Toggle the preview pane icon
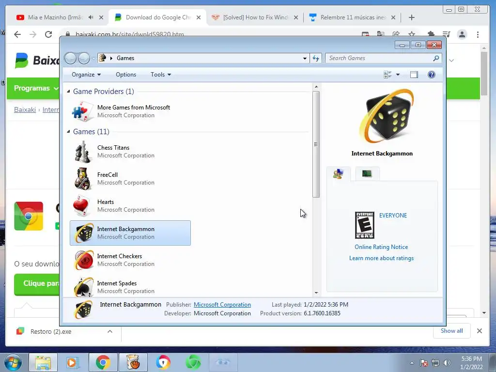Viewport: 496px width, 372px height. point(414,75)
